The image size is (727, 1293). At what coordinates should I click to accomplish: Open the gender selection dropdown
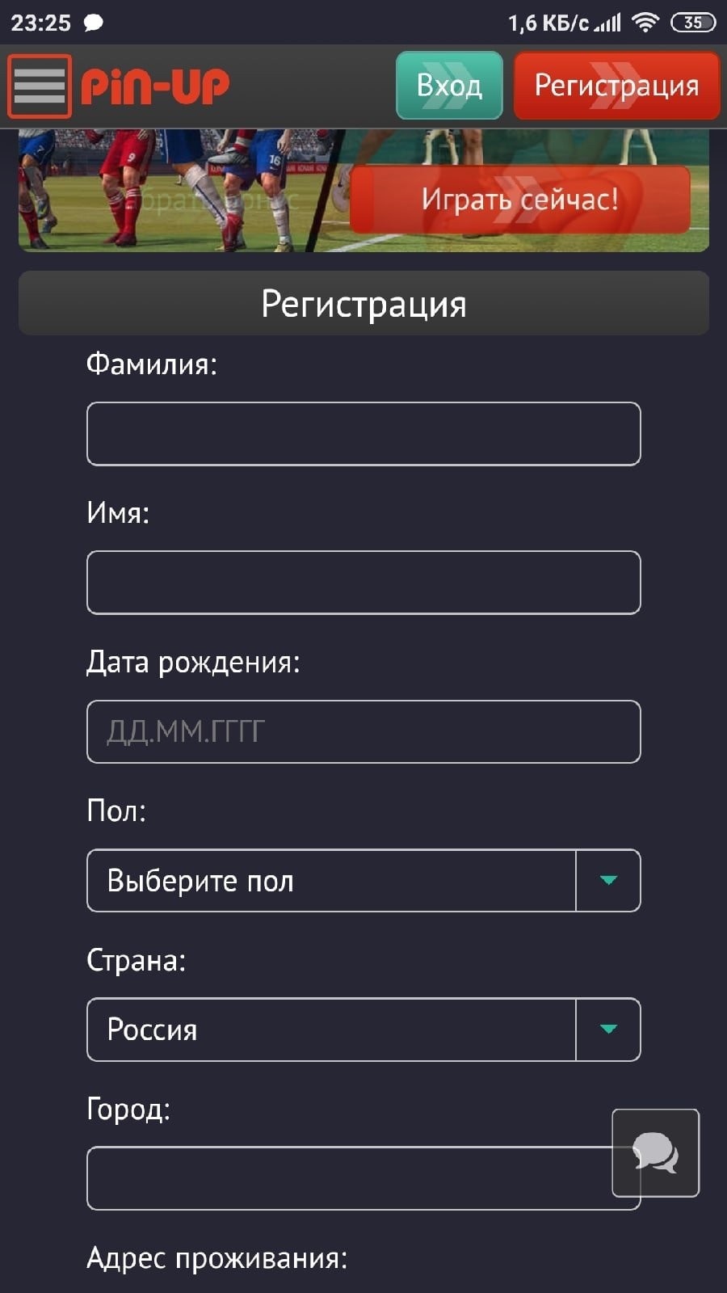[607, 880]
